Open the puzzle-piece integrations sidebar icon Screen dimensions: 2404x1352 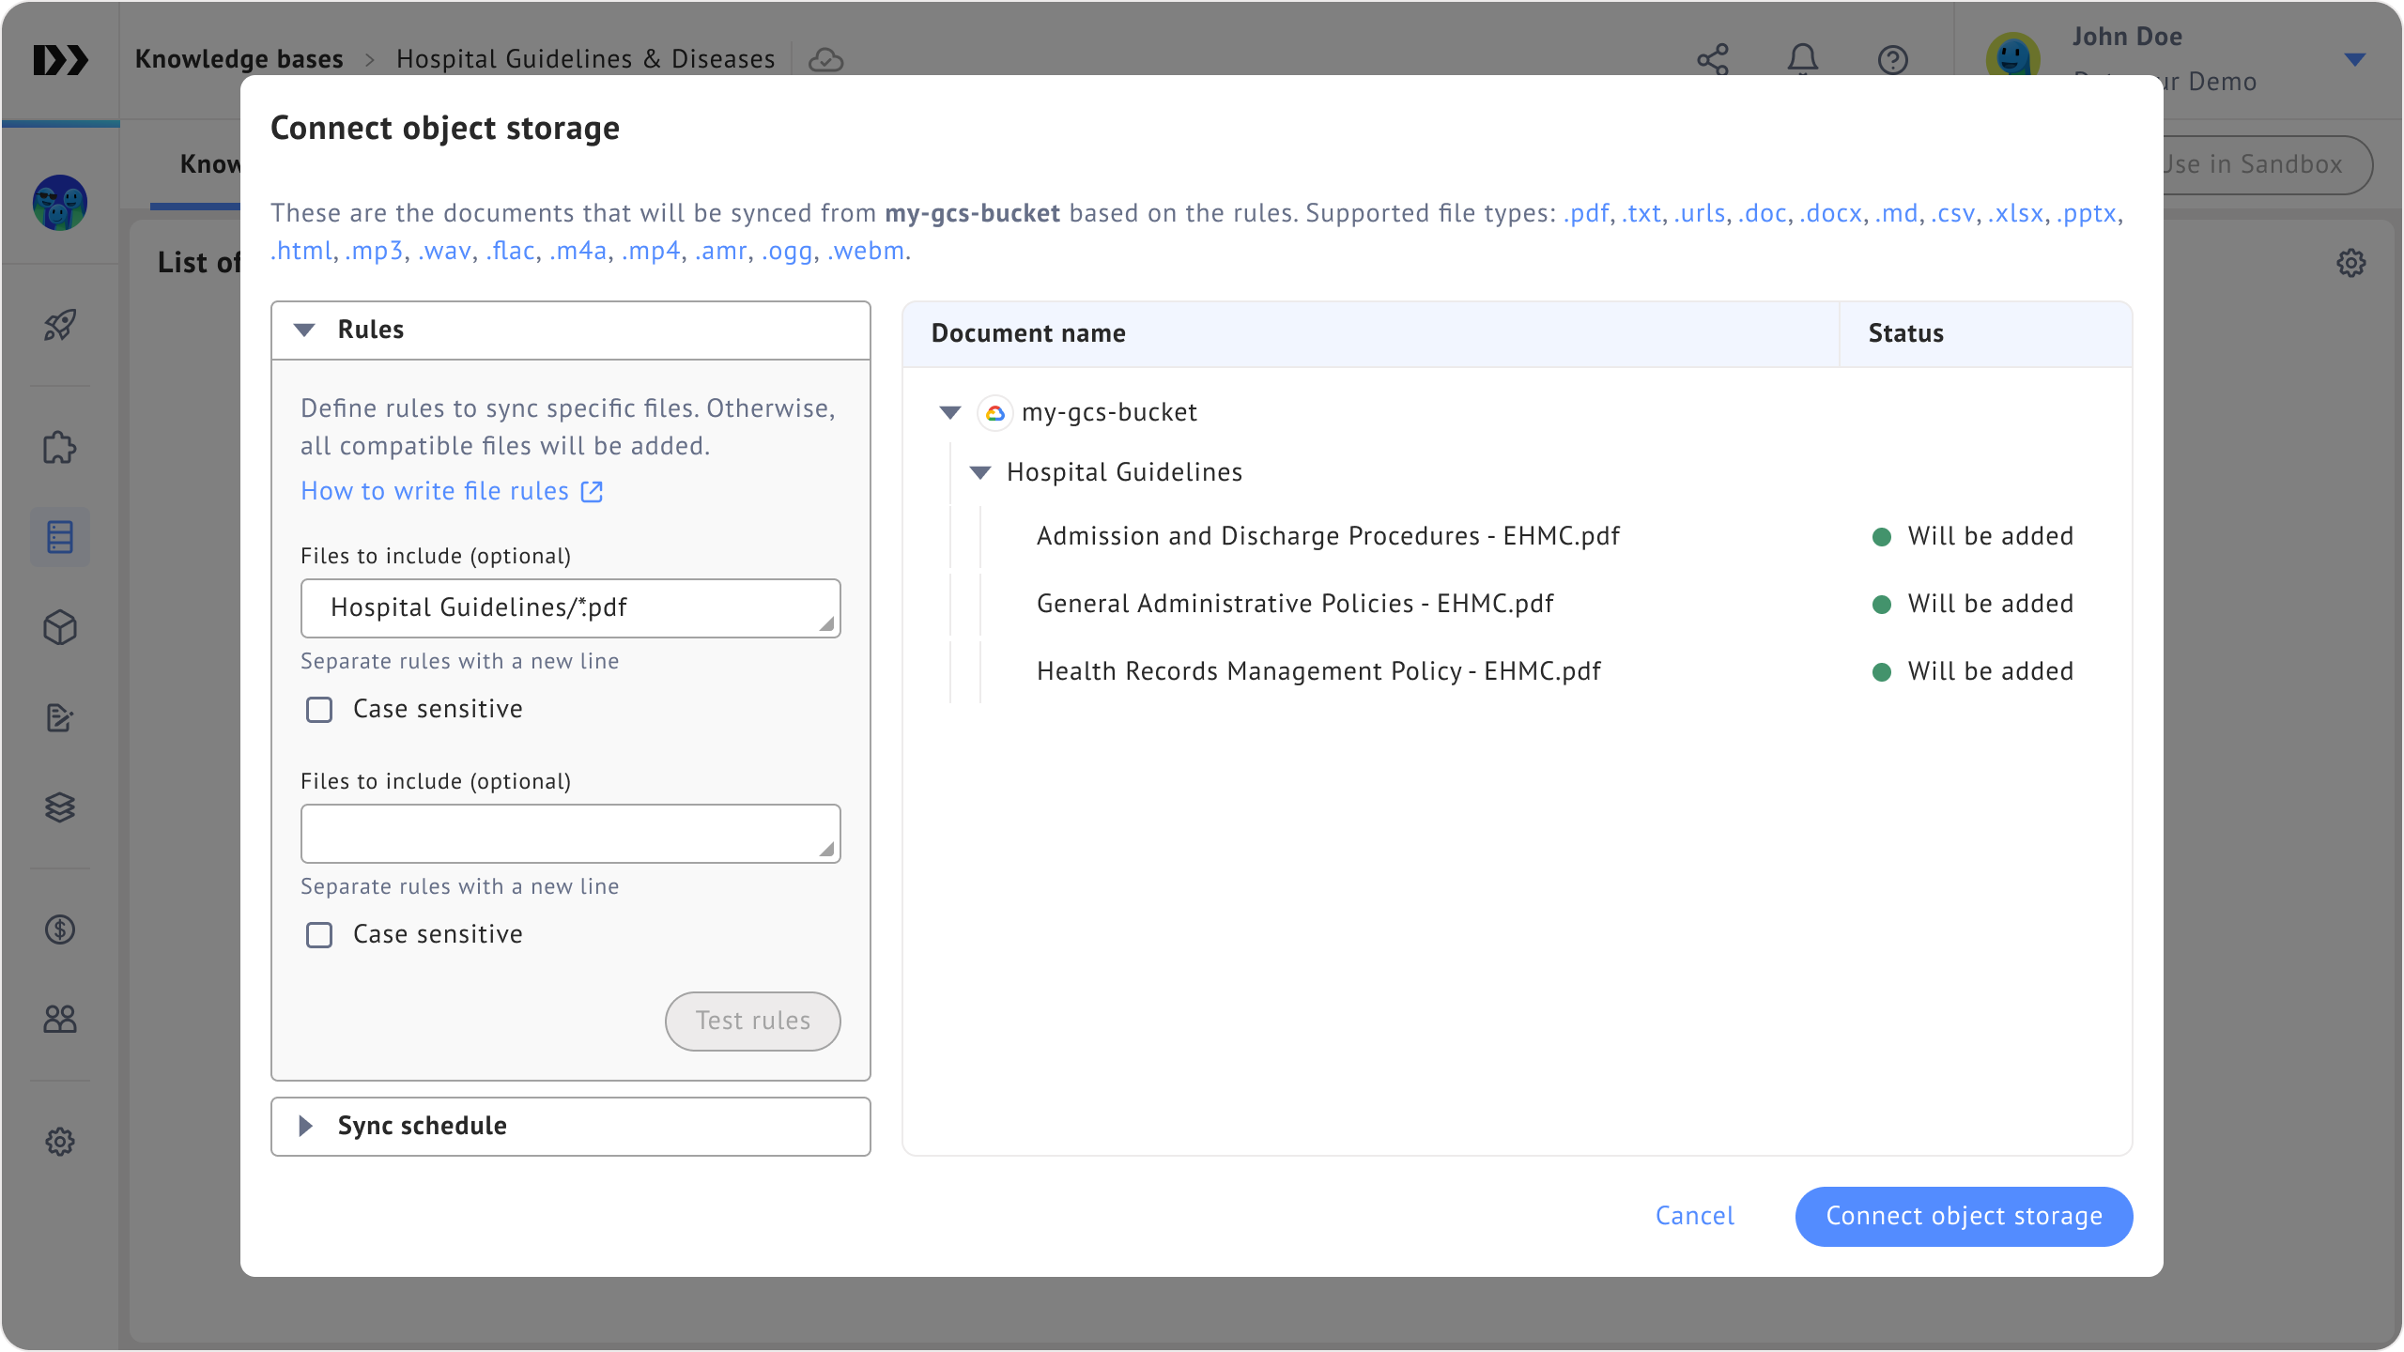coord(60,448)
